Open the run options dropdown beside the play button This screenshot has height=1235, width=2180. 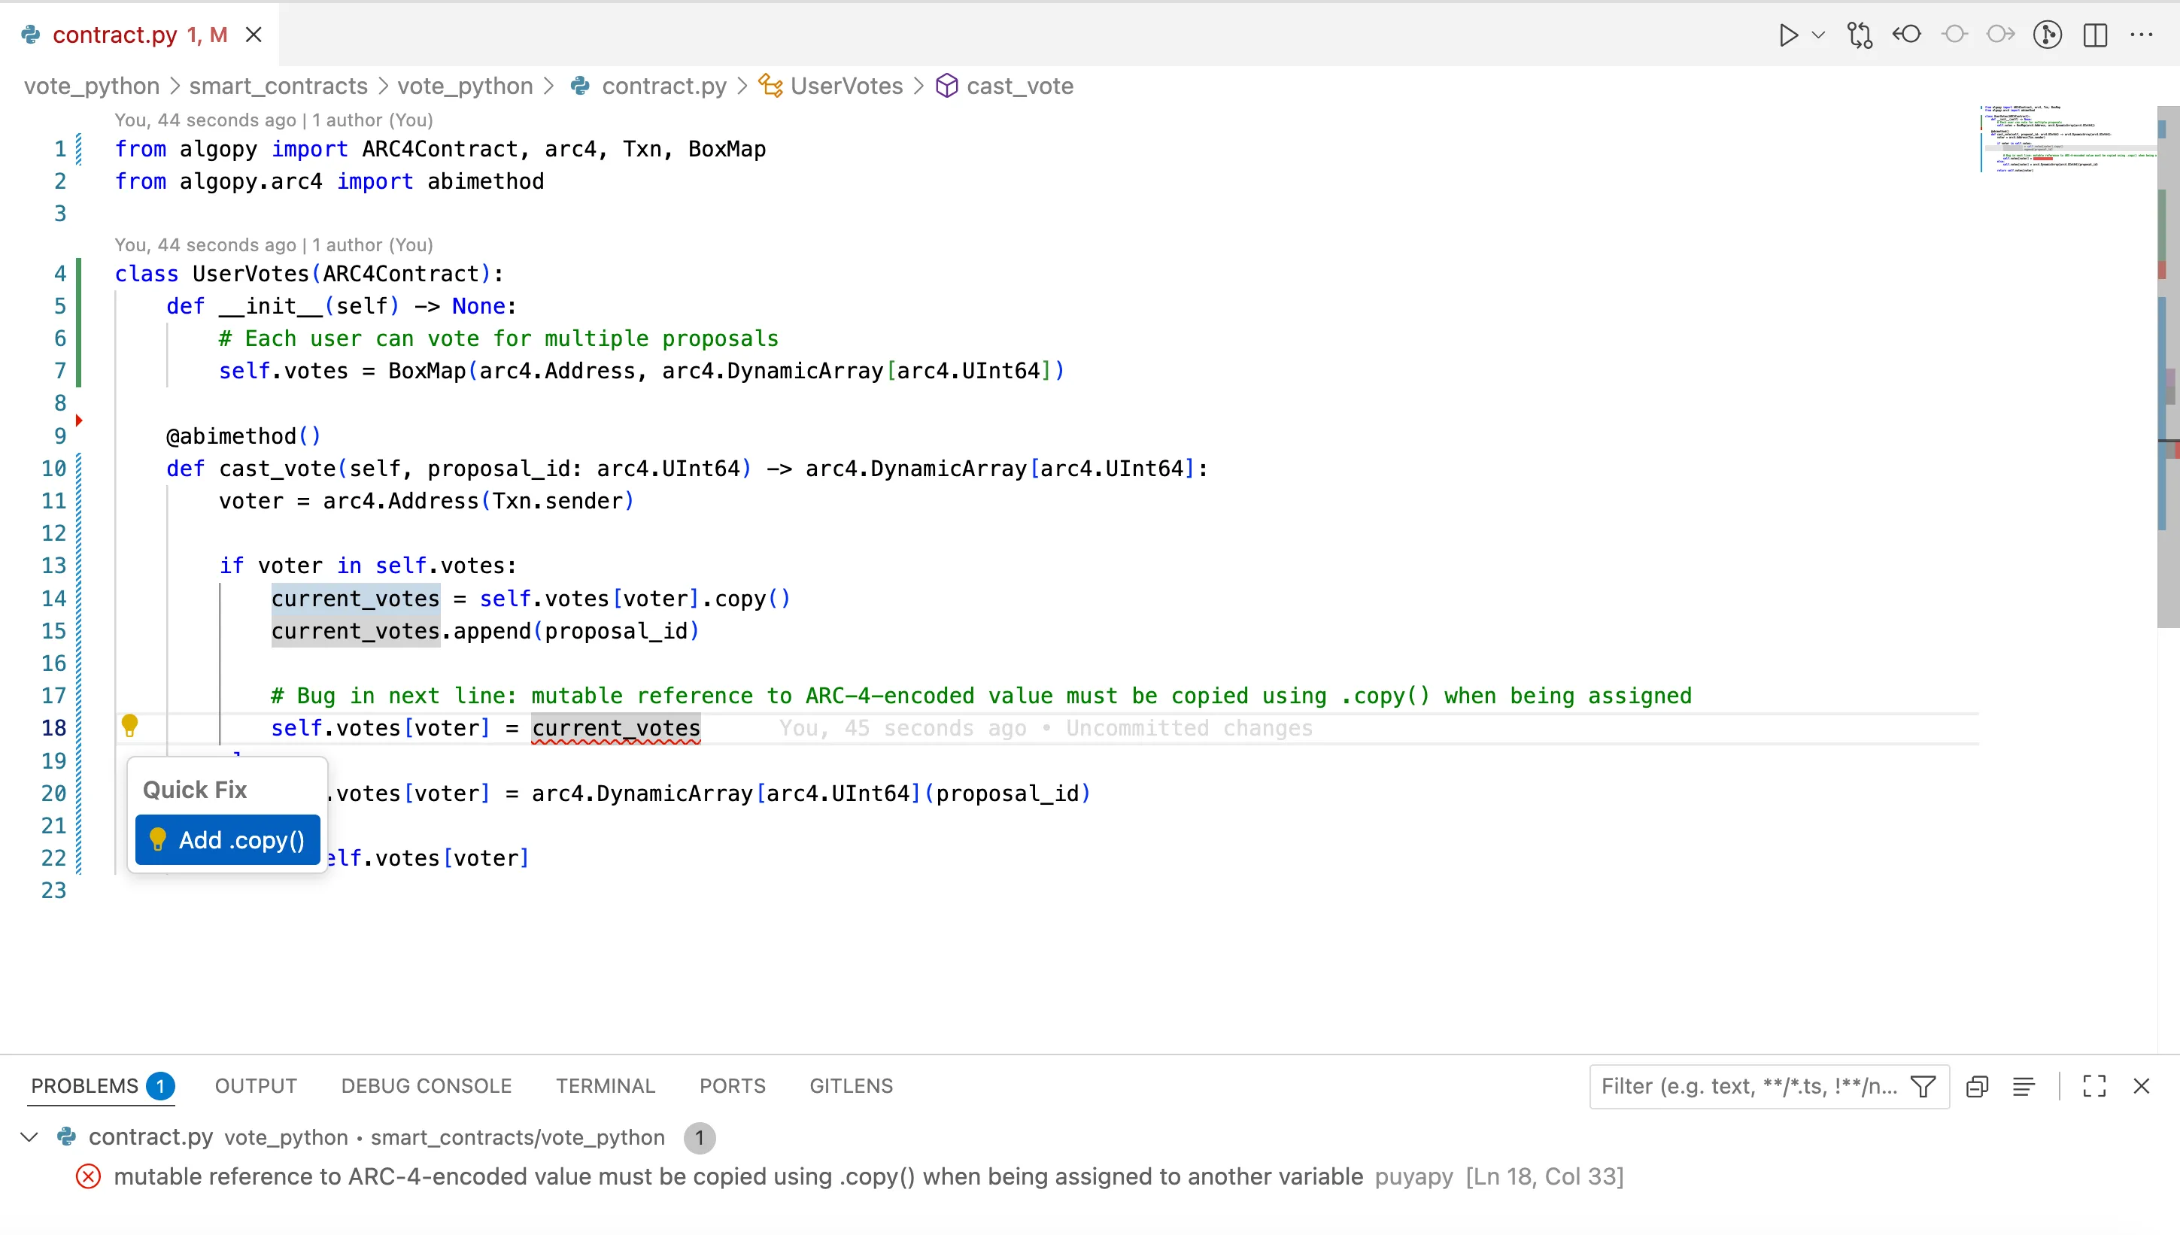[x=1817, y=35]
